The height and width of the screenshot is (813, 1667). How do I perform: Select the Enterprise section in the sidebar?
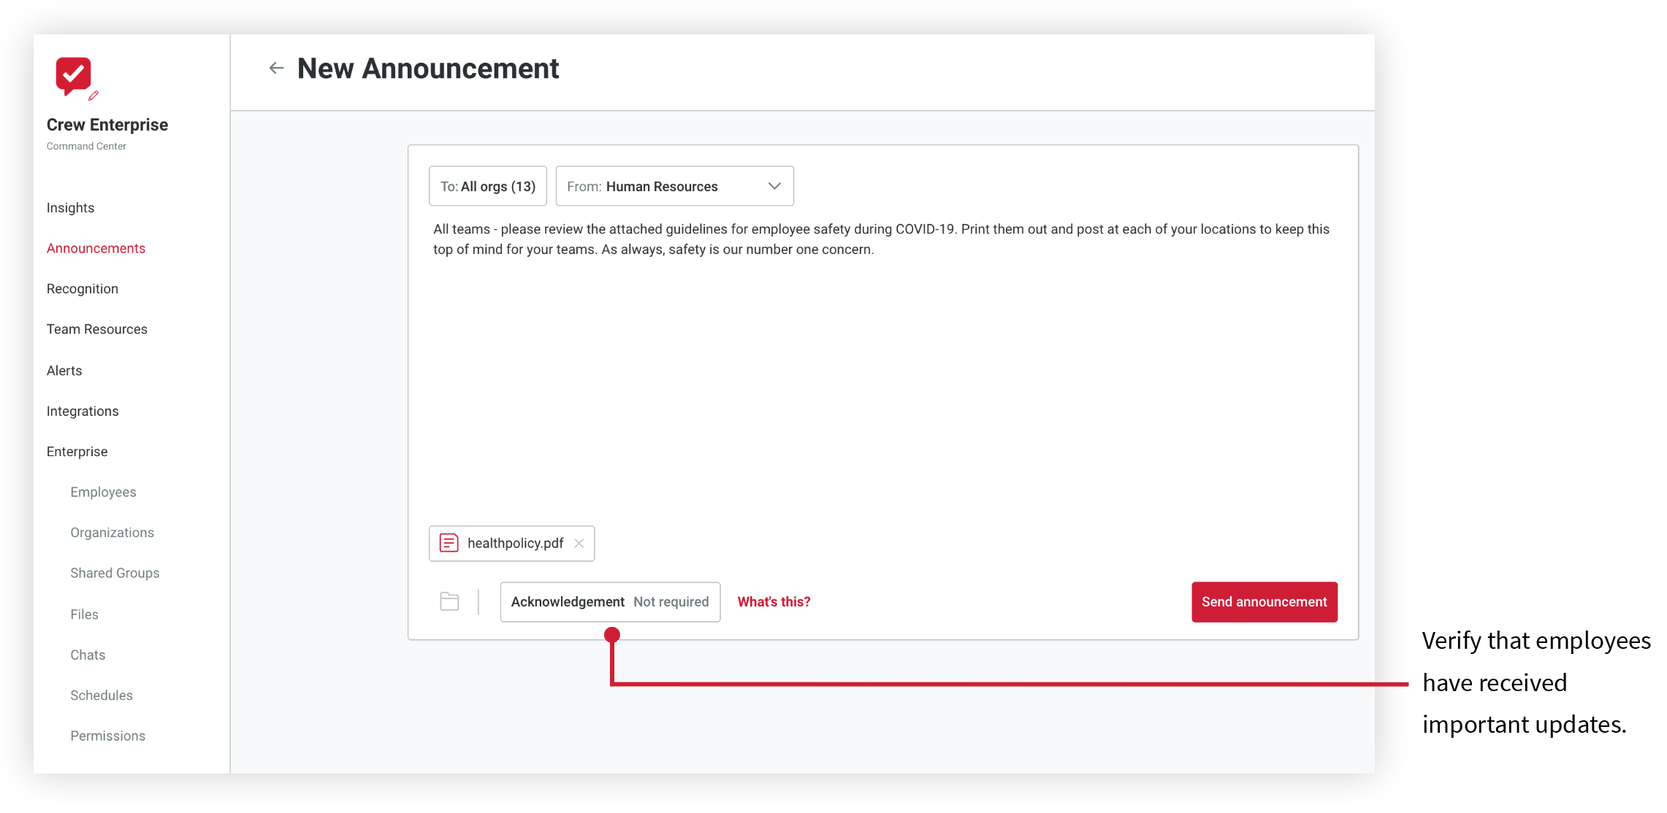[77, 451]
